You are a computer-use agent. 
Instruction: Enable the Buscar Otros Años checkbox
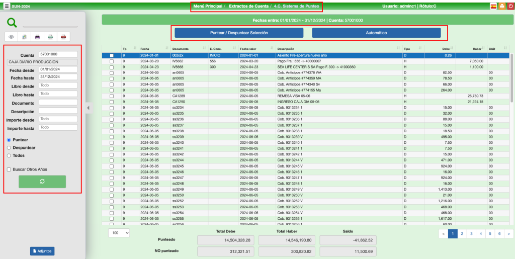click(9, 169)
